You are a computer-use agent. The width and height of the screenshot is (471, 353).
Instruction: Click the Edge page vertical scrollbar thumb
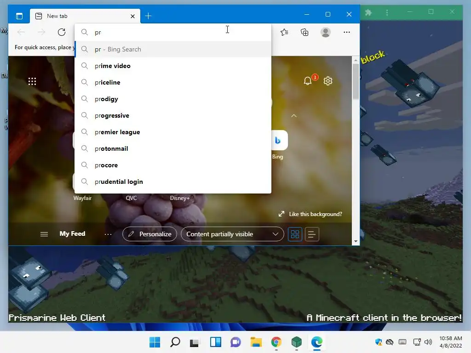[356, 81]
